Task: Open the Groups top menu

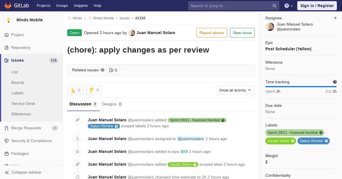Action: (62, 6)
